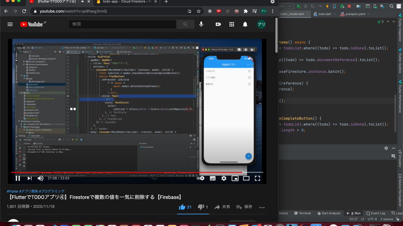The image size is (403, 226).
Task: Open the Dart Analysis tool window
Action: 328,213
